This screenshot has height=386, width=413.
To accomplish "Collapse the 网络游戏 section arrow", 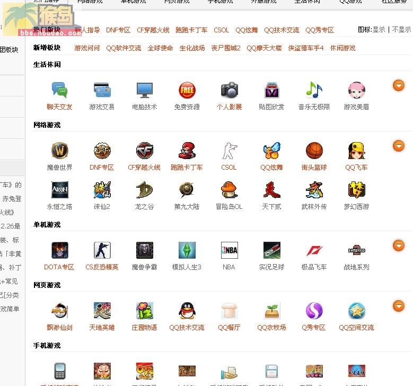I will [x=399, y=146].
